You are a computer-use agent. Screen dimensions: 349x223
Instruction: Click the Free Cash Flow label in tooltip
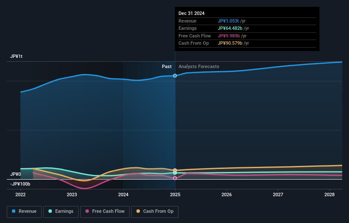195,36
